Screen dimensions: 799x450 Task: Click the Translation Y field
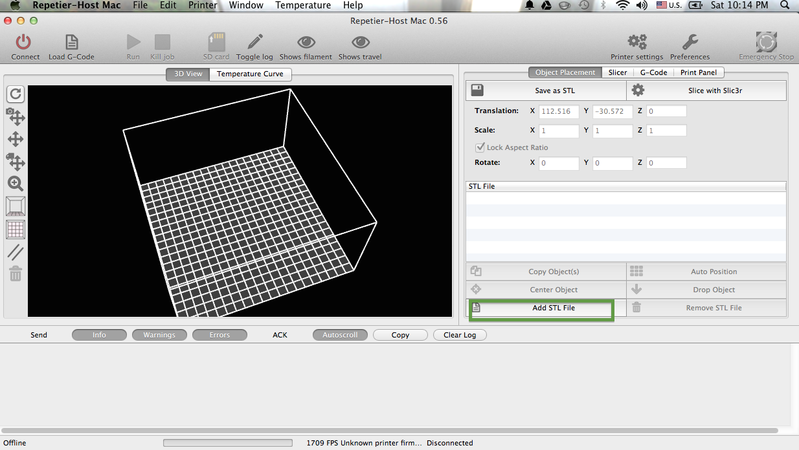click(613, 111)
